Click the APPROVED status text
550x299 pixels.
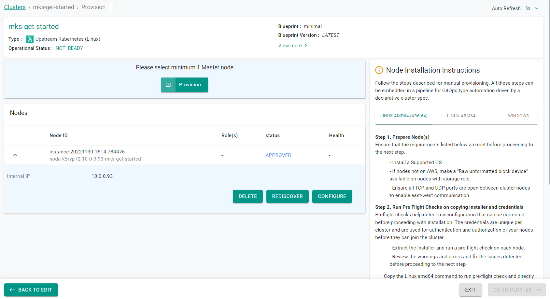point(278,155)
